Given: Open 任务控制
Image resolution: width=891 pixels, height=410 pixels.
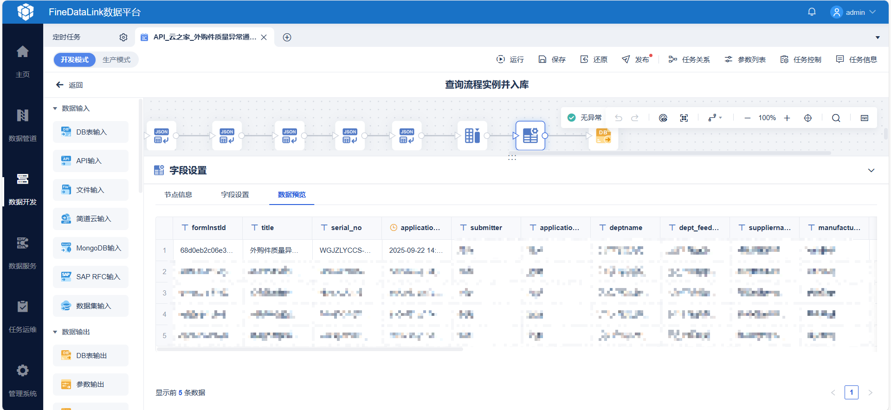Looking at the screenshot, I should pyautogui.click(x=801, y=59).
